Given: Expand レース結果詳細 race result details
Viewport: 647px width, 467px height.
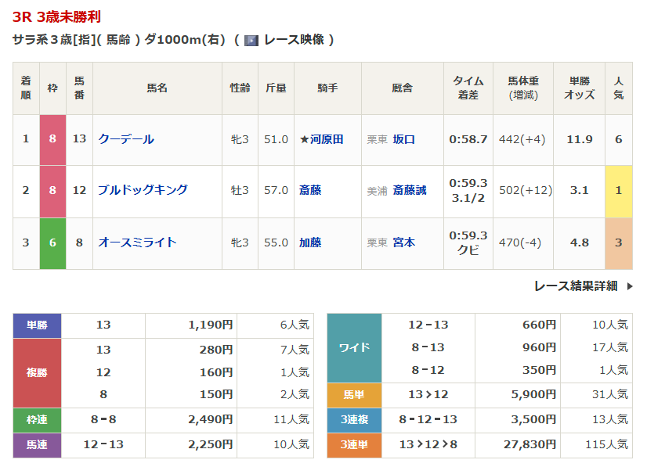Looking at the screenshot, I should [576, 286].
